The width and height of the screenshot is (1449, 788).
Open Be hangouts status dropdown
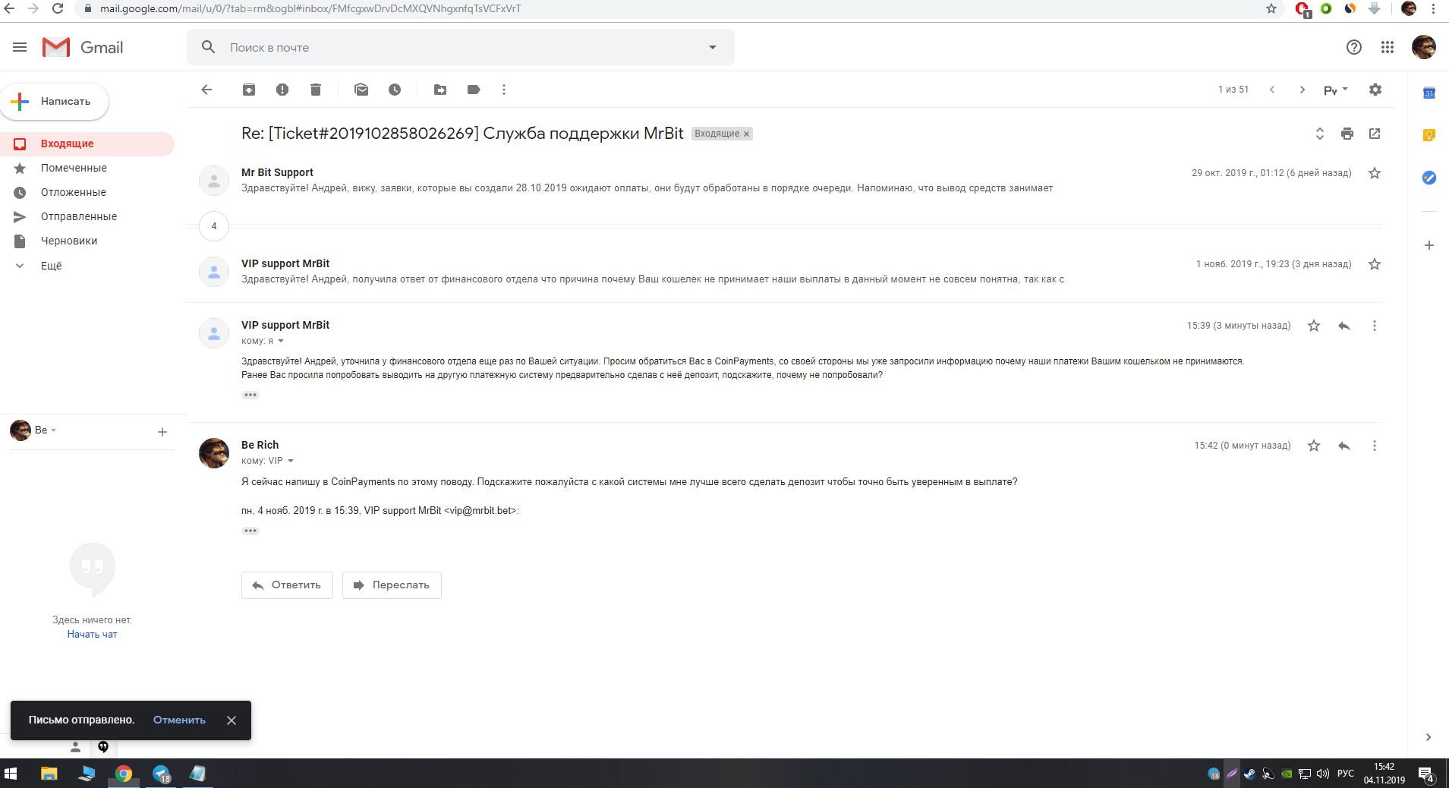(46, 430)
